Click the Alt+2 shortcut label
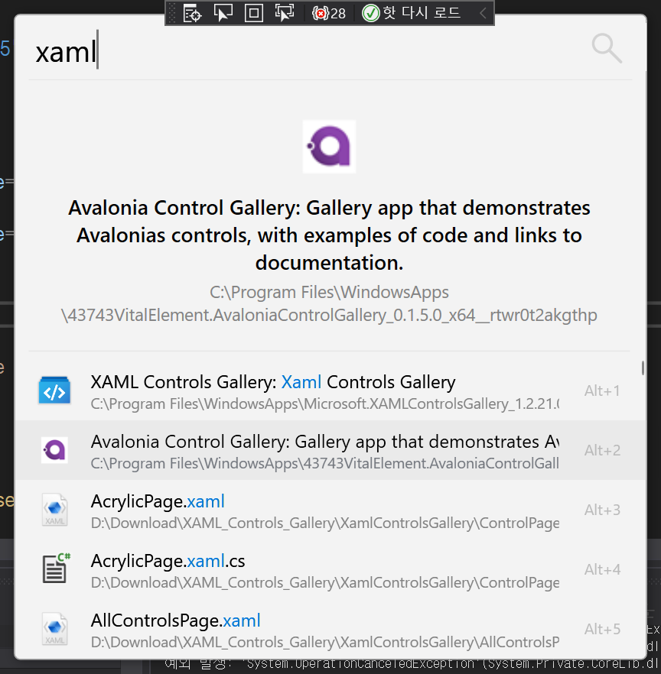Image resolution: width=661 pixels, height=674 pixels. tap(602, 450)
